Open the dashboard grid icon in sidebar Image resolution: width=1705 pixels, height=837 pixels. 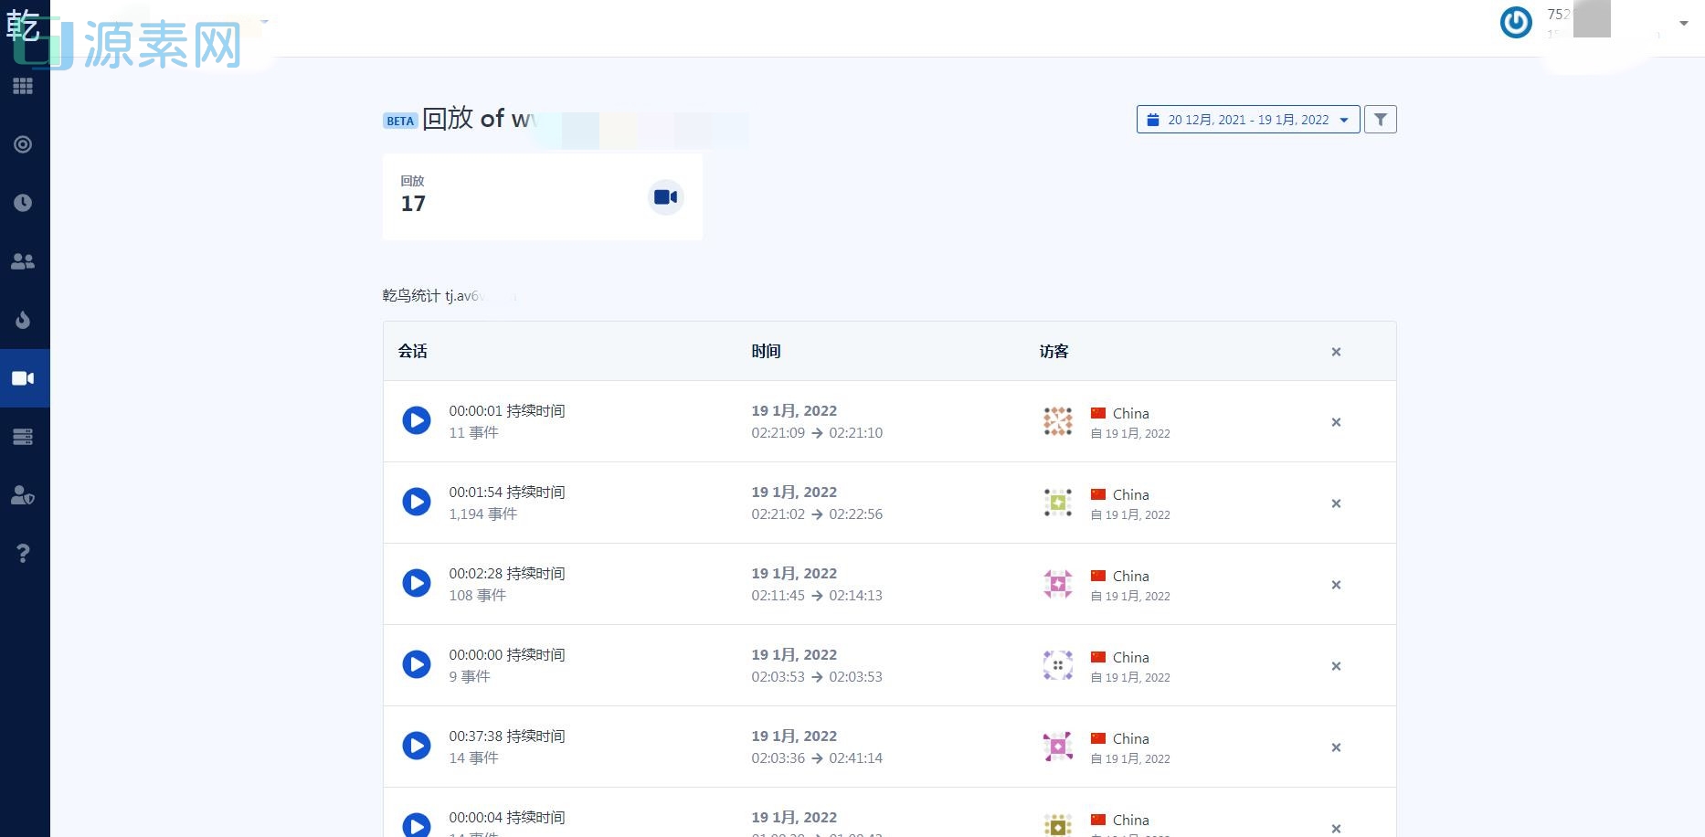pos(23,86)
